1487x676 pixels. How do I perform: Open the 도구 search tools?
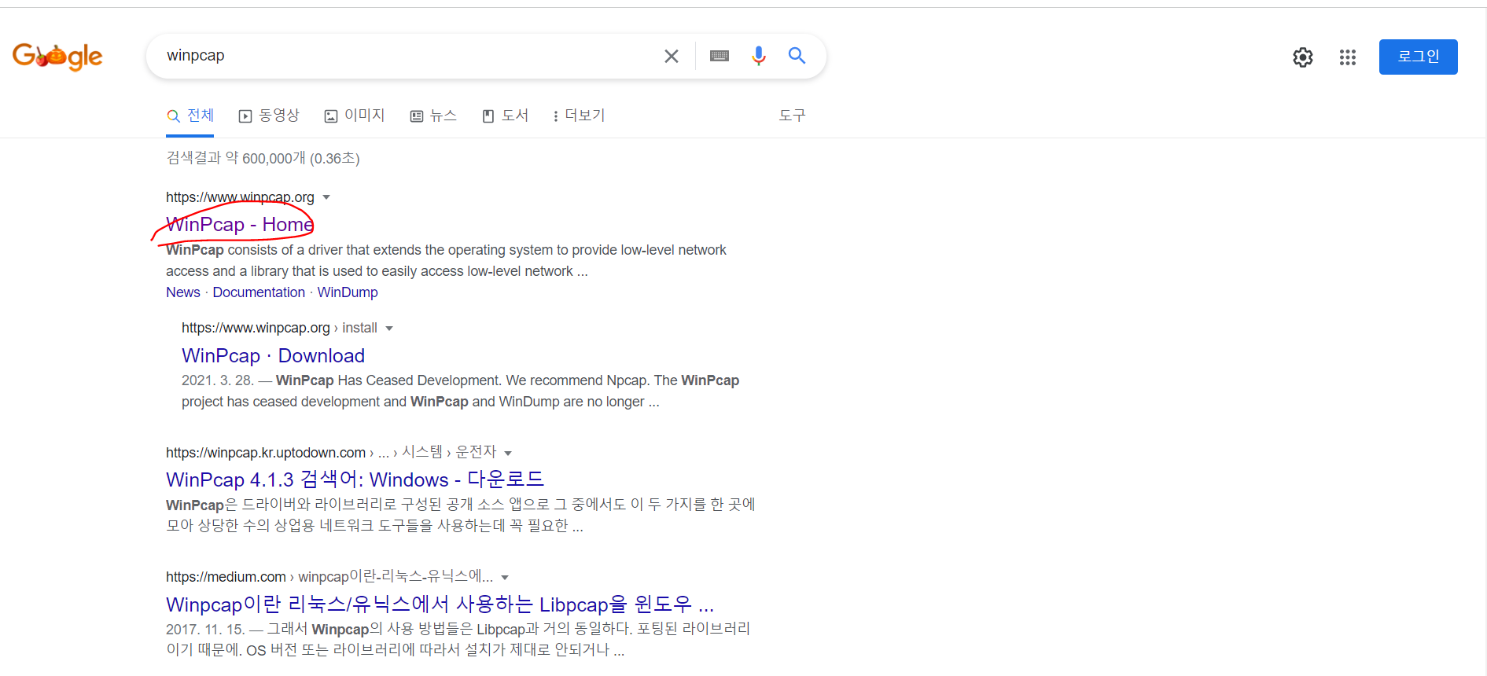[x=792, y=116]
